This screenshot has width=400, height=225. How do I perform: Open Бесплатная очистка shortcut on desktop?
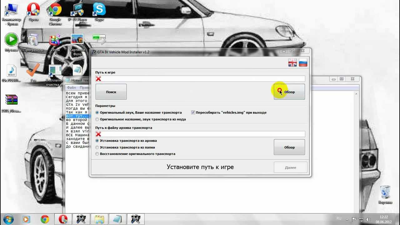[x=55, y=75]
